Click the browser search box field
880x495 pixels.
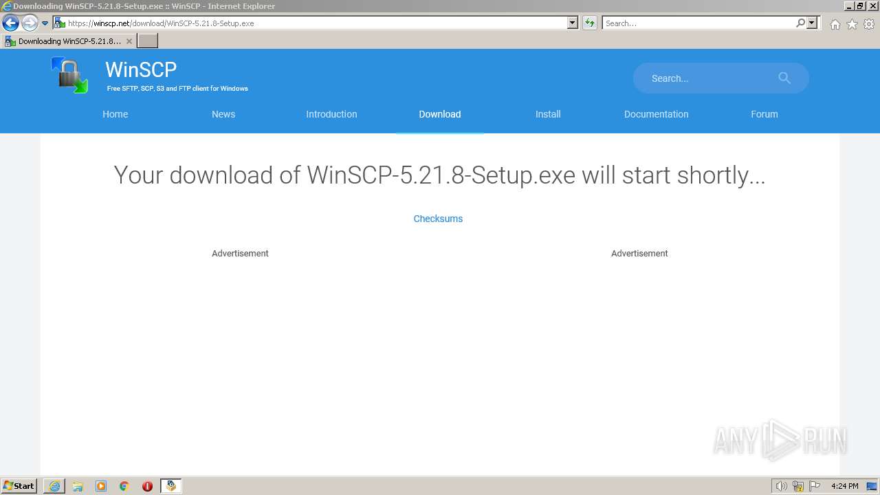click(x=698, y=23)
